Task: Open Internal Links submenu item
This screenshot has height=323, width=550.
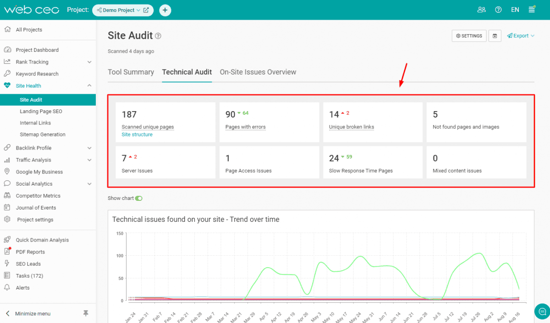Action: tap(35, 123)
